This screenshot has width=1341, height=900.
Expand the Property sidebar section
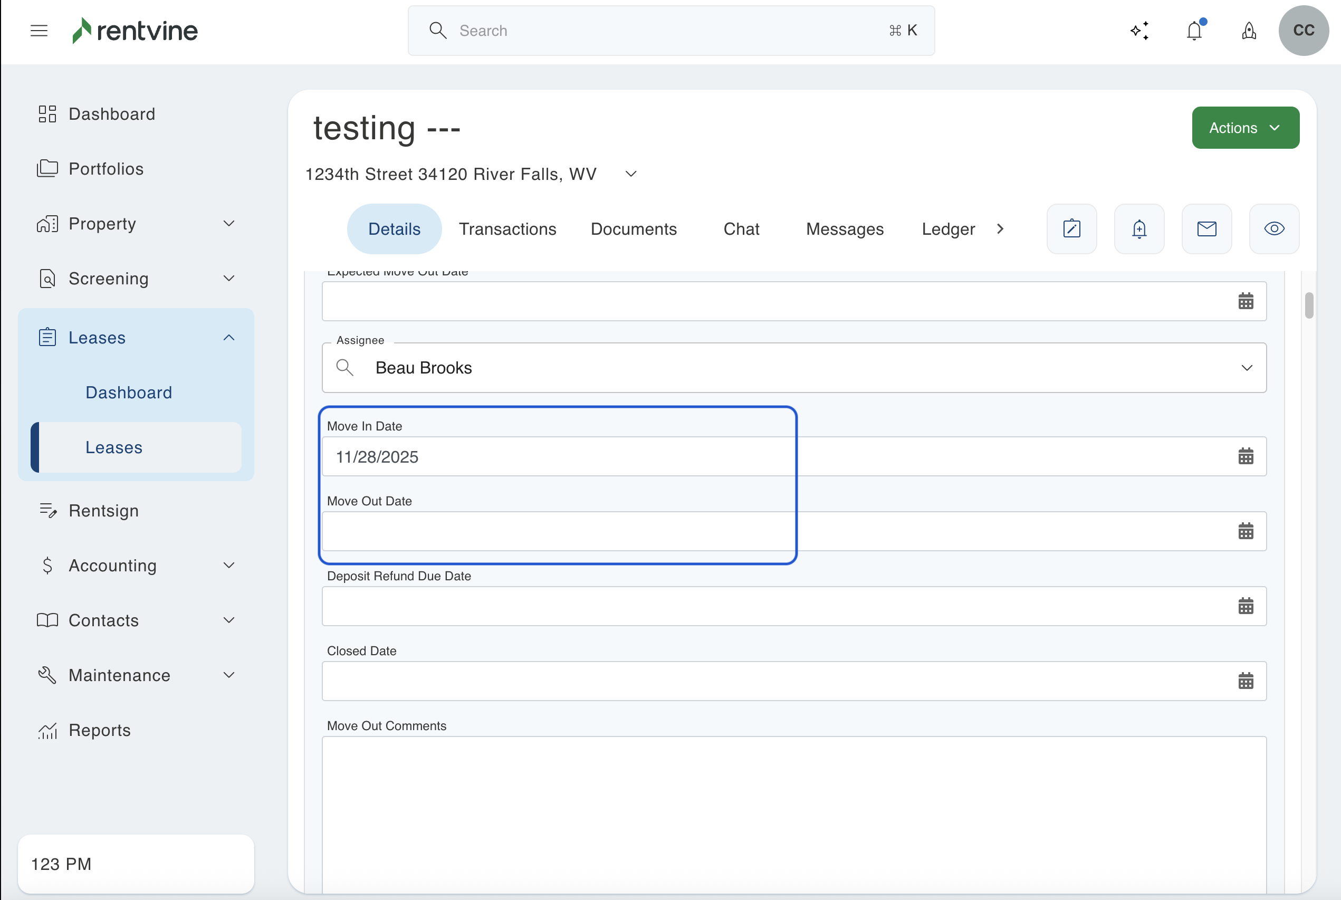click(228, 224)
